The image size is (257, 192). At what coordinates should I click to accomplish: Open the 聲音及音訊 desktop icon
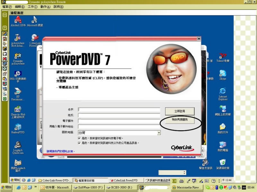(206, 164)
